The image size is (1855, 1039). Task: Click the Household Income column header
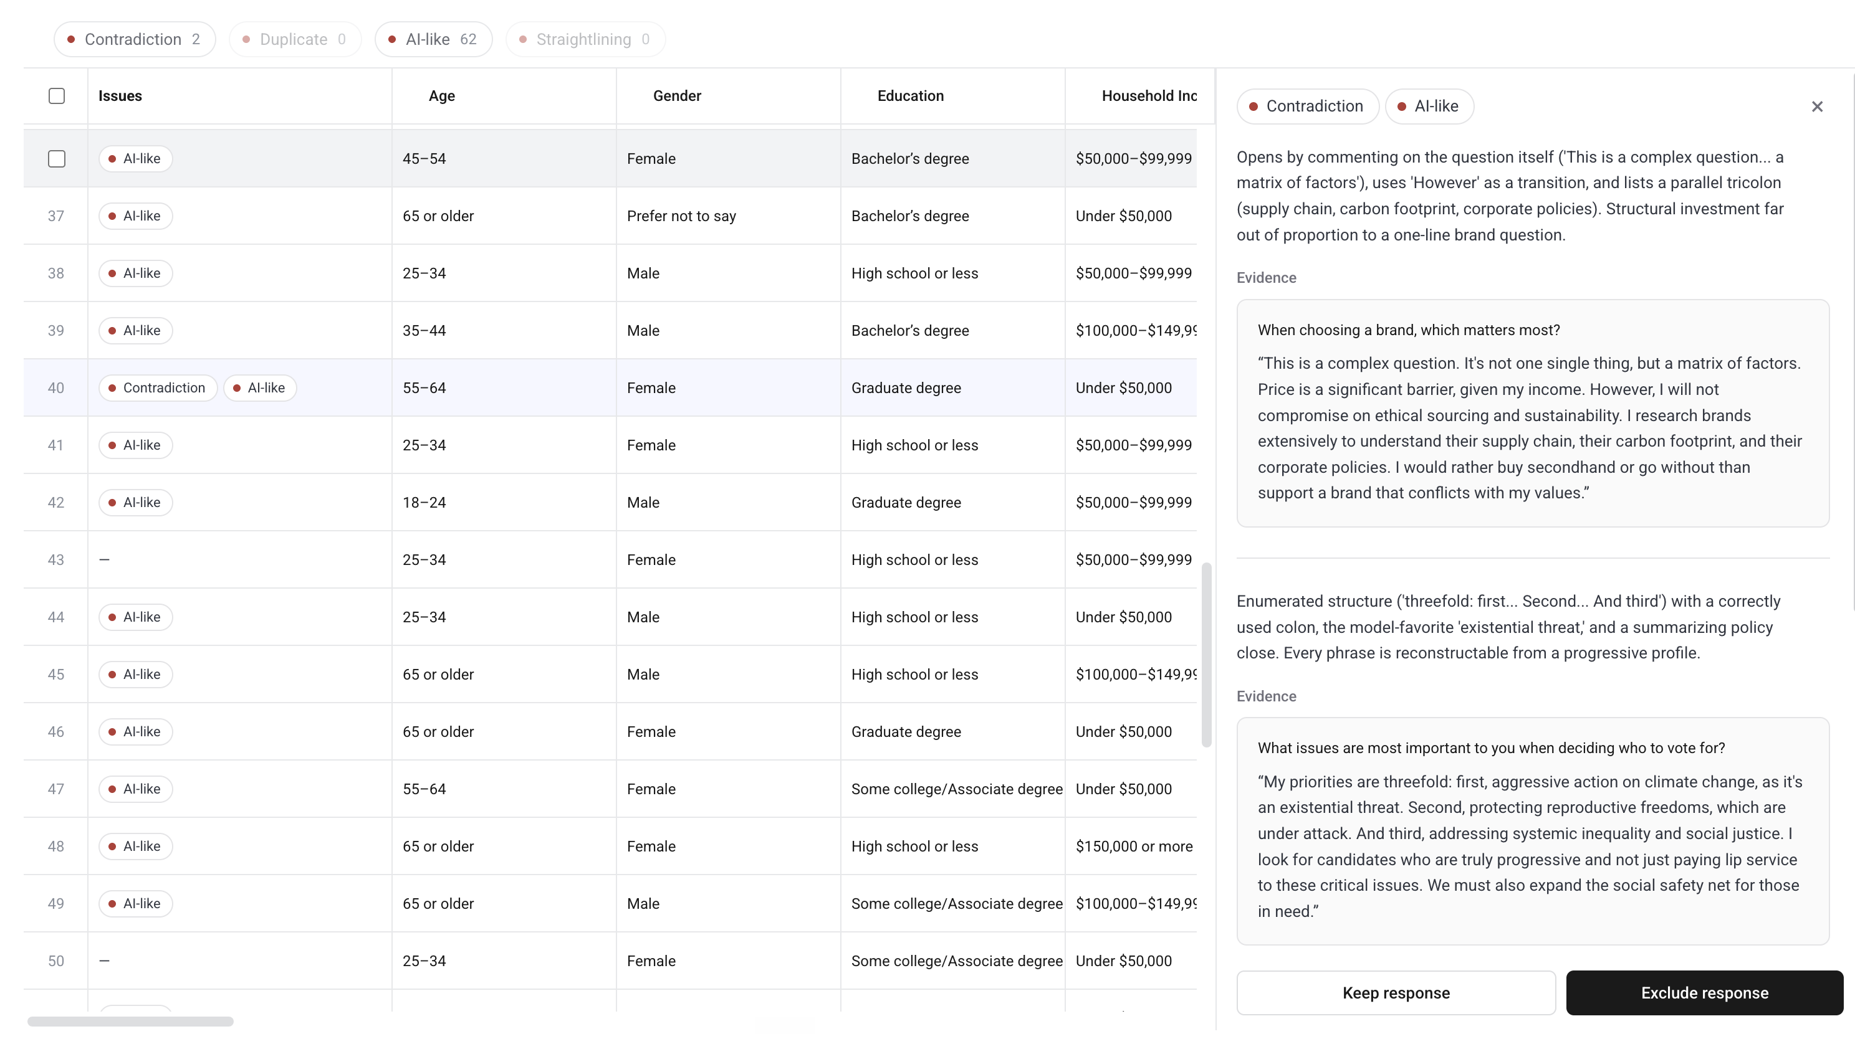(1149, 96)
